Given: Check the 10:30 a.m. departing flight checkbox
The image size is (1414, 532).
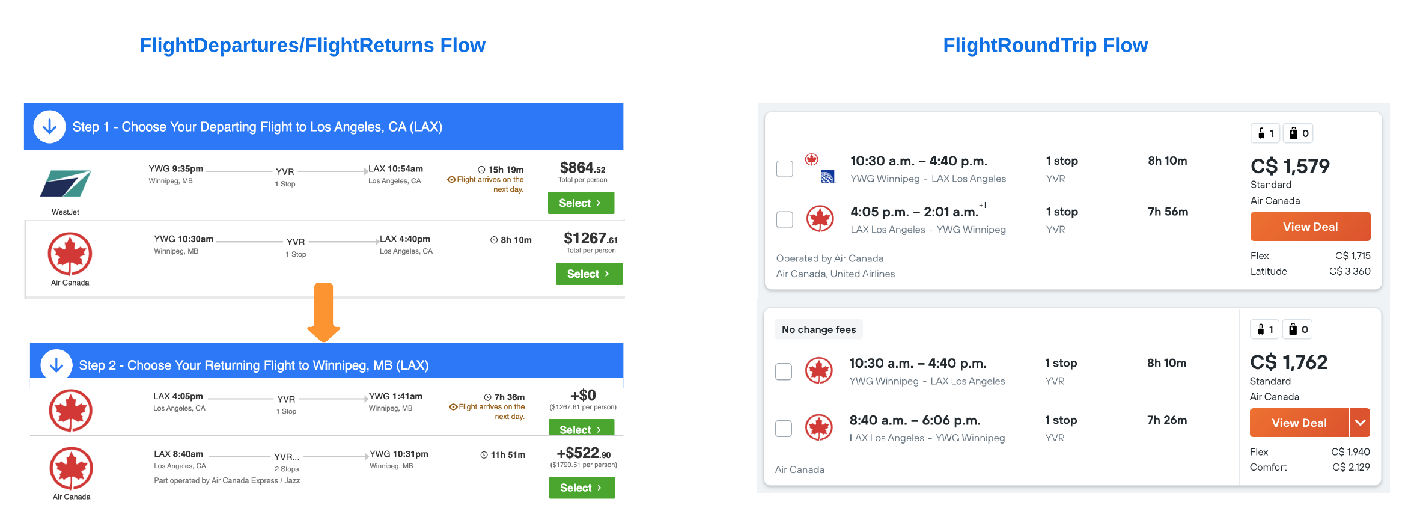Looking at the screenshot, I should 784,169.
